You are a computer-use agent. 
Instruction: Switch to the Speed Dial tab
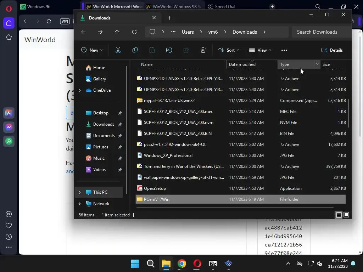[222, 6]
